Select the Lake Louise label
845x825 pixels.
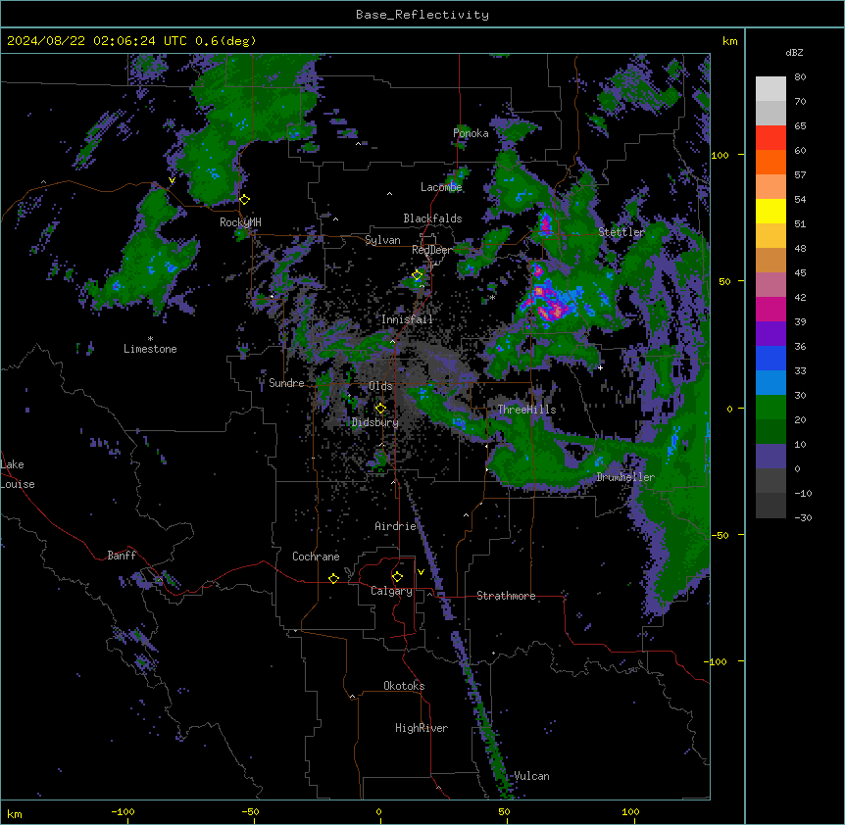18,474
